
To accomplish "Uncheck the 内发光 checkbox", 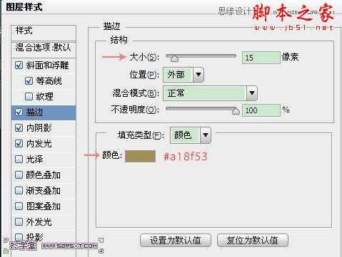I will click(19, 144).
